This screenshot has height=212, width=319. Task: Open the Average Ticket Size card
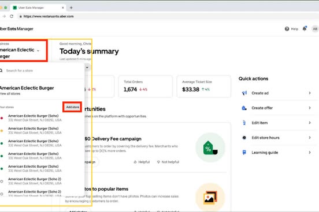tap(204, 86)
